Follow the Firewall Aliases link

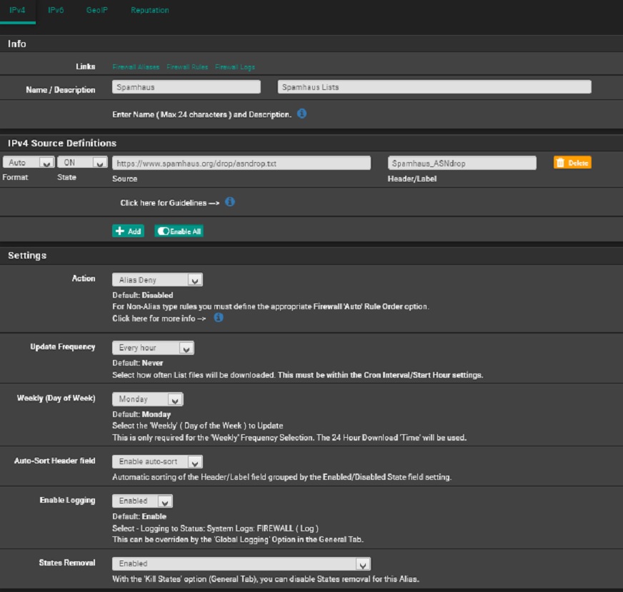click(x=136, y=67)
